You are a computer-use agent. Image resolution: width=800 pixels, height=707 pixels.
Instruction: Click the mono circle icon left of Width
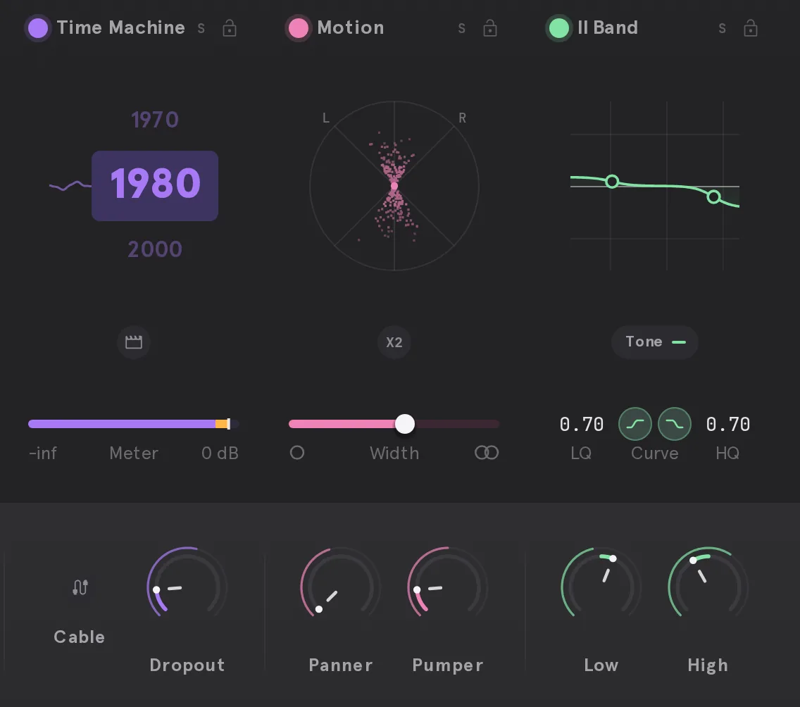(x=297, y=453)
